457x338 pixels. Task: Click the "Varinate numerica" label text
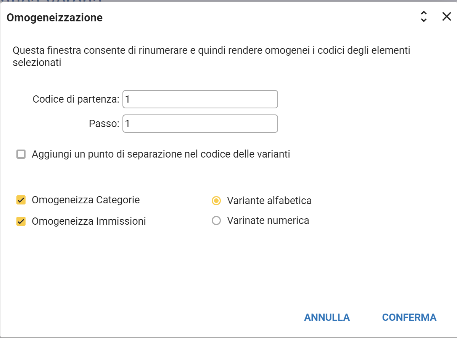pos(268,221)
